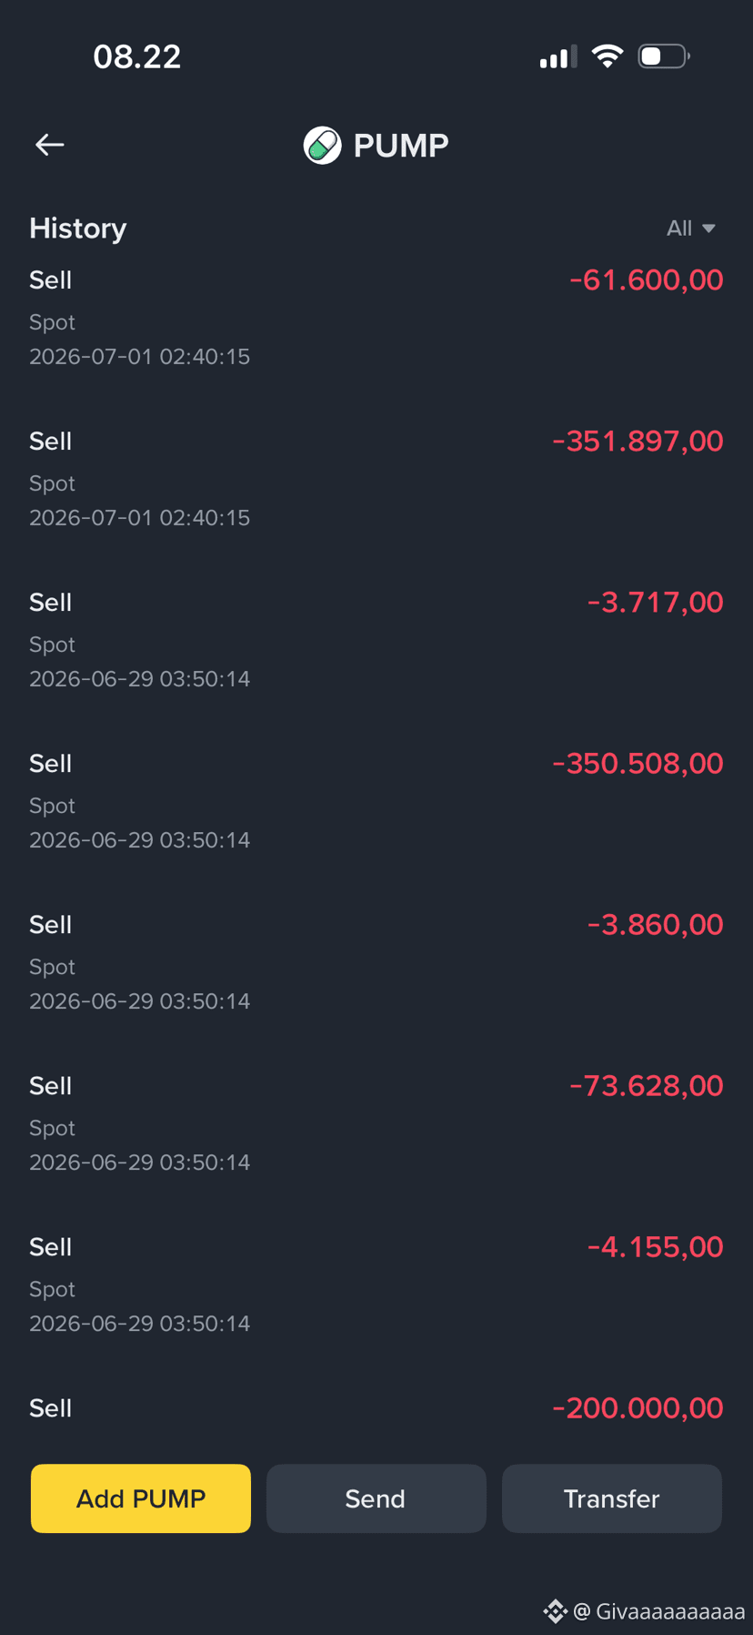Open the -73.628,00 Sell record
753x1635 pixels.
click(376, 1123)
